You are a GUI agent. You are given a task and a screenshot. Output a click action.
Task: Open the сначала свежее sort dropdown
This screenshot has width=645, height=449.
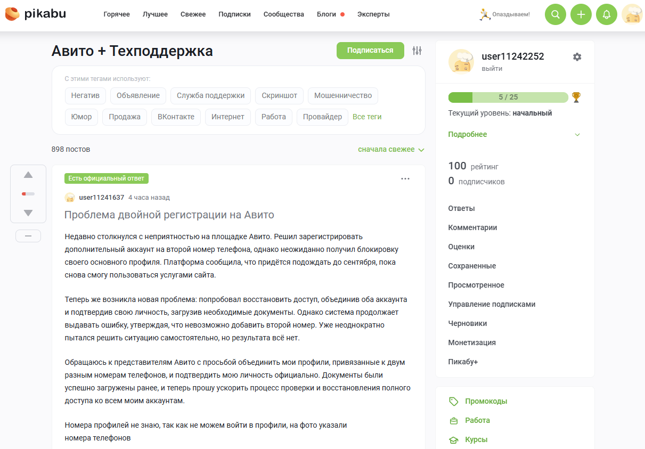pos(391,150)
